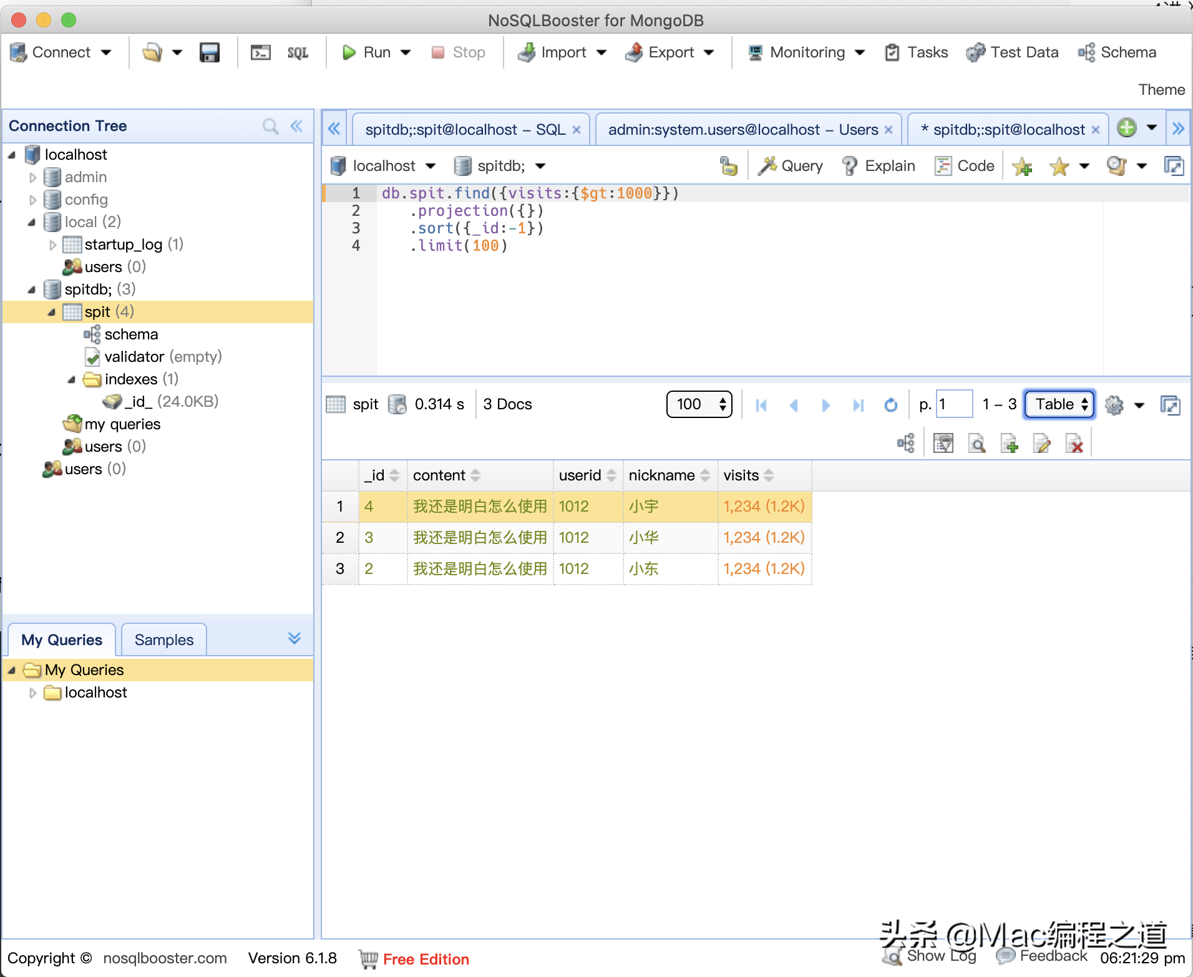Screen dimensions: 1193x977
Task: Click the page number input field
Action: click(x=954, y=404)
